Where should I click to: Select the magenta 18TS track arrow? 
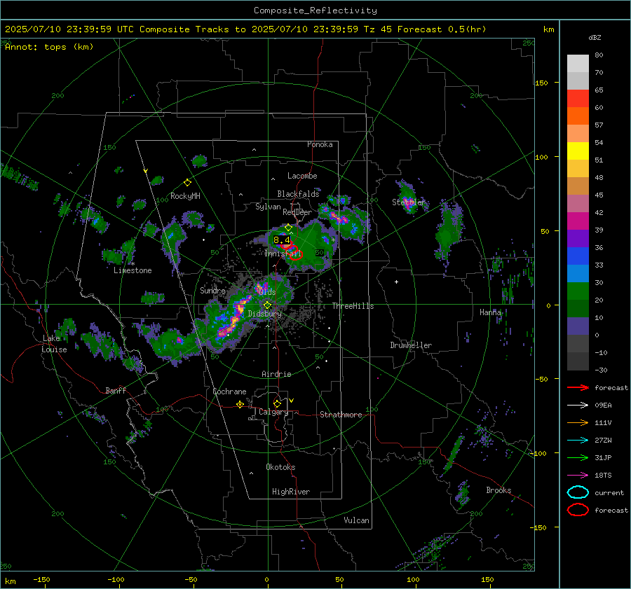point(578,476)
